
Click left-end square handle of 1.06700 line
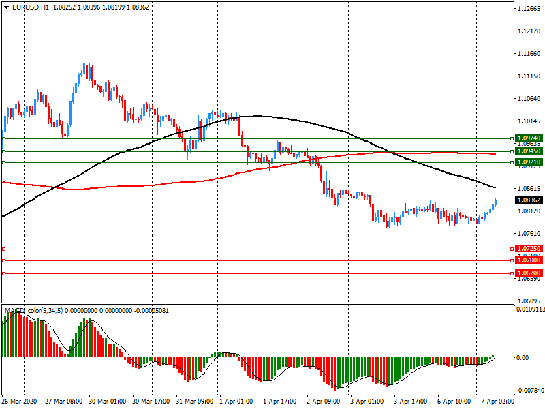(4, 274)
